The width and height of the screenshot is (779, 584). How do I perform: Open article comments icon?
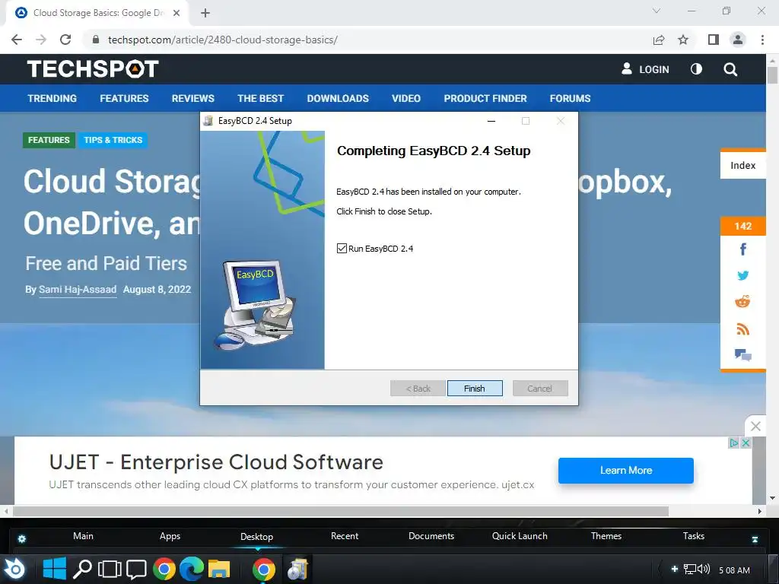pos(742,354)
